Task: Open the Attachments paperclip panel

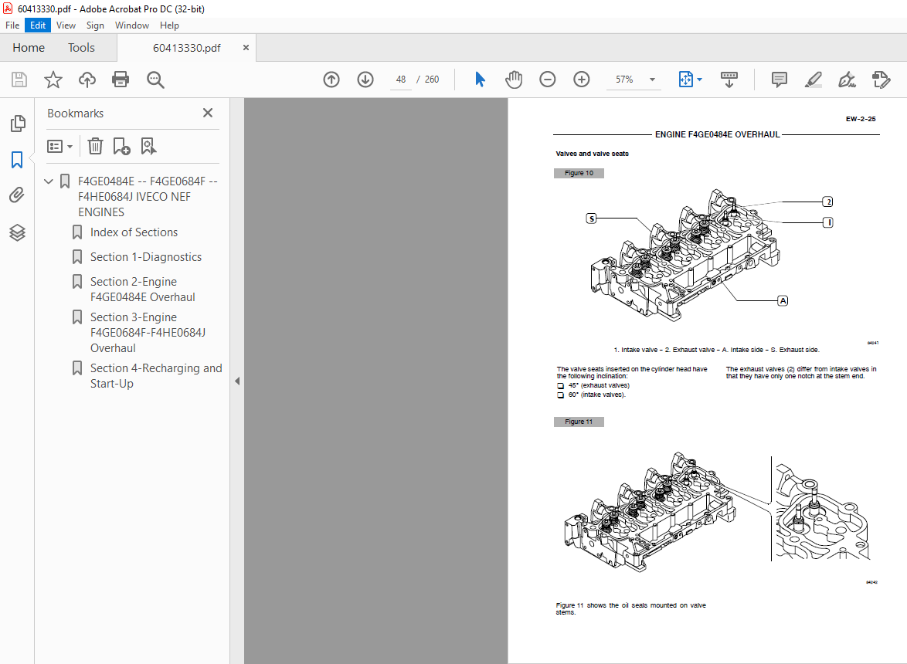Action: click(x=17, y=195)
